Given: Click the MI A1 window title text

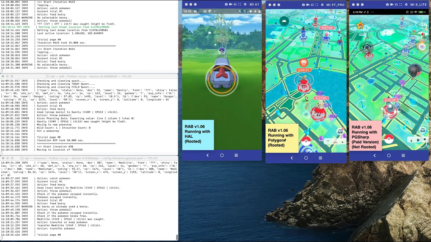Looking at the screenshot, I should (x=254, y=4).
